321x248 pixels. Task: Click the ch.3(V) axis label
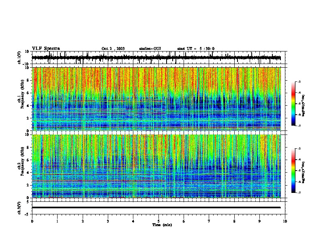click(19, 208)
